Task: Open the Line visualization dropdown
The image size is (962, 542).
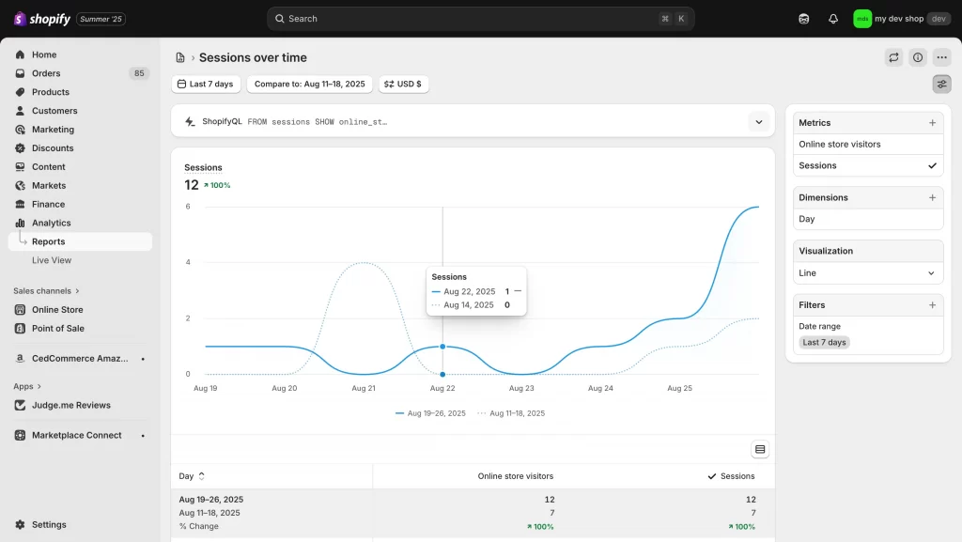Action: coord(868,272)
